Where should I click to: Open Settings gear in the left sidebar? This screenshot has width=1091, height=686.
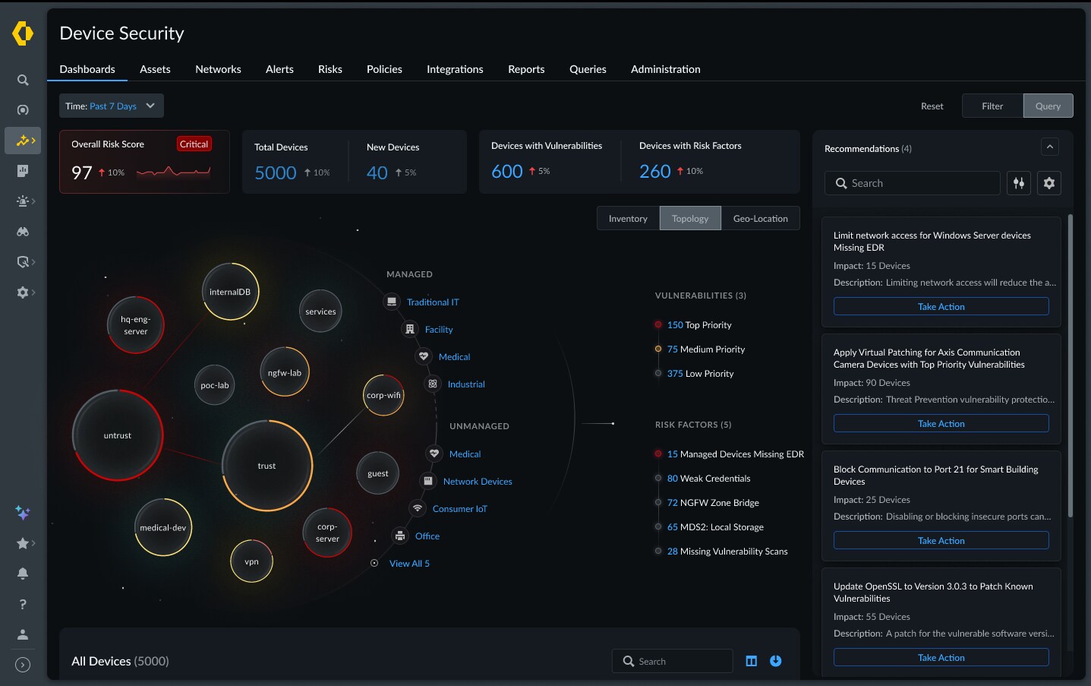click(x=21, y=292)
